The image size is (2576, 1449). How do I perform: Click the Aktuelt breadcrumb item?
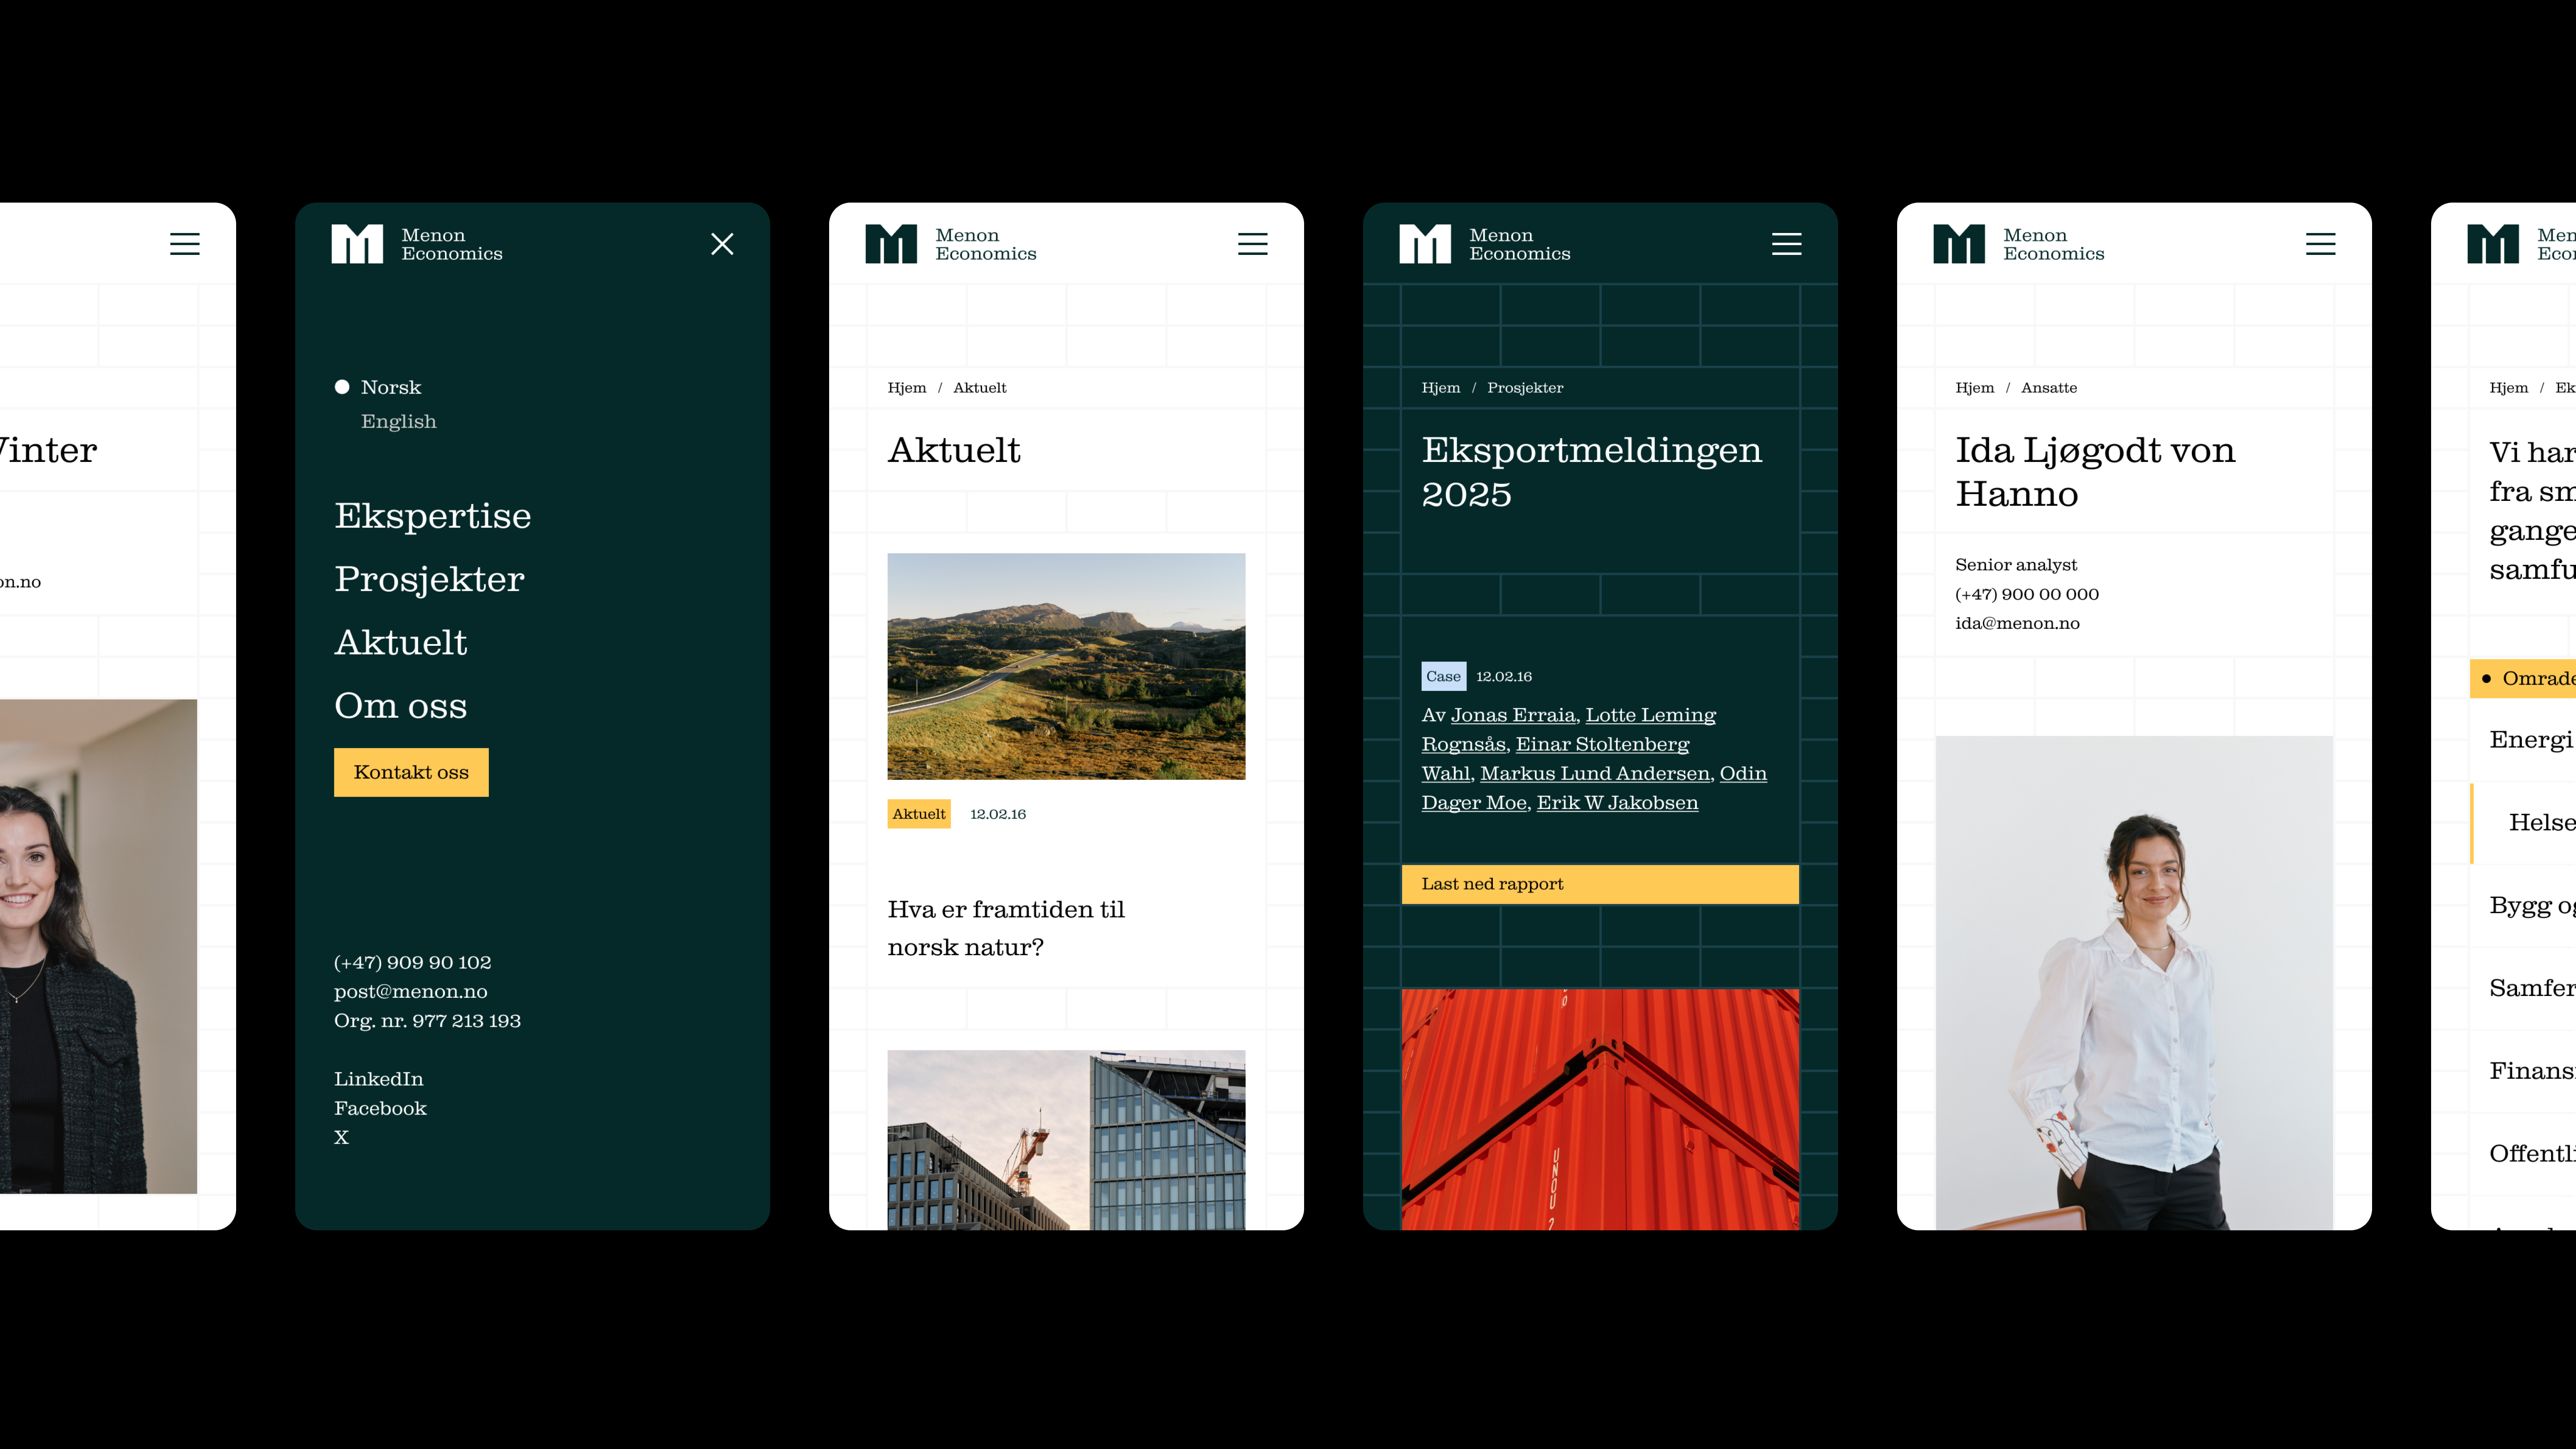click(979, 388)
